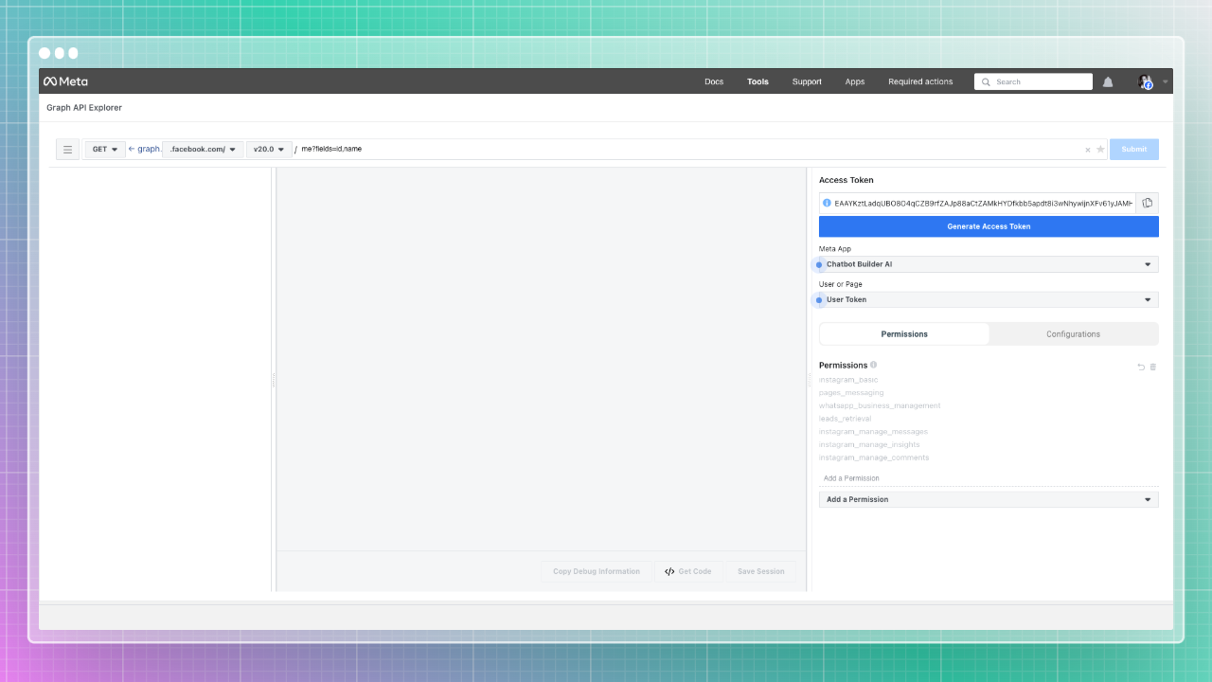Click the left panel resize handle
The image size is (1212, 682).
click(x=274, y=380)
